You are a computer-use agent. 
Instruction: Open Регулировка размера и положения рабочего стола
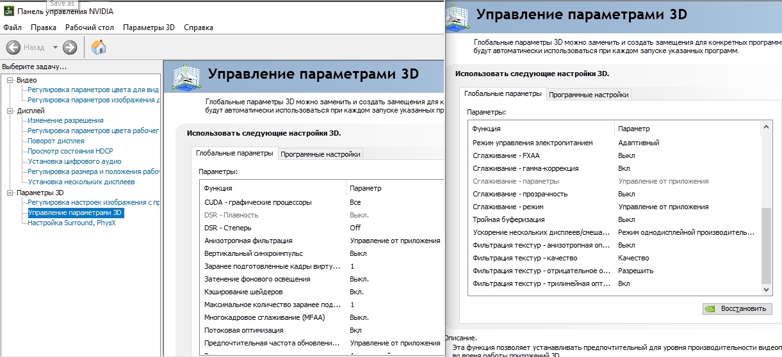click(94, 171)
